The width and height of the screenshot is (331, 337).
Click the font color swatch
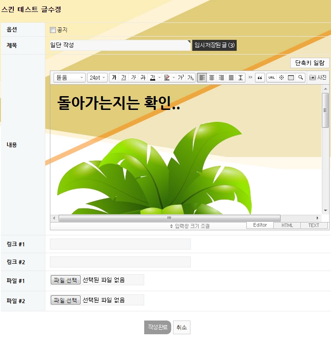[152, 78]
